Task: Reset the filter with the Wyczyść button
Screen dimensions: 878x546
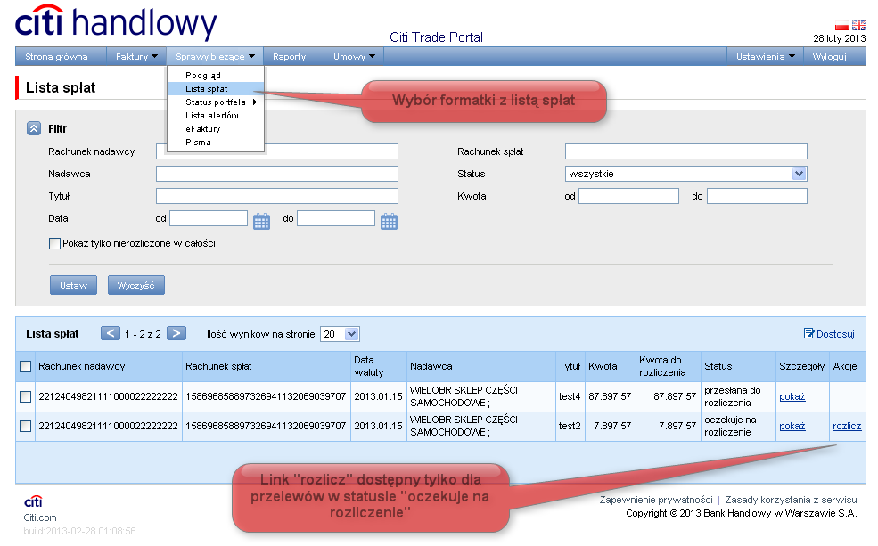Action: [136, 285]
